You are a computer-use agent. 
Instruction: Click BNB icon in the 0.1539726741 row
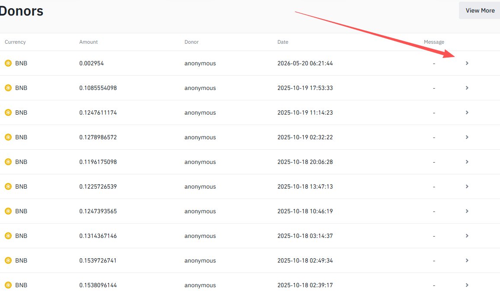tap(8, 260)
